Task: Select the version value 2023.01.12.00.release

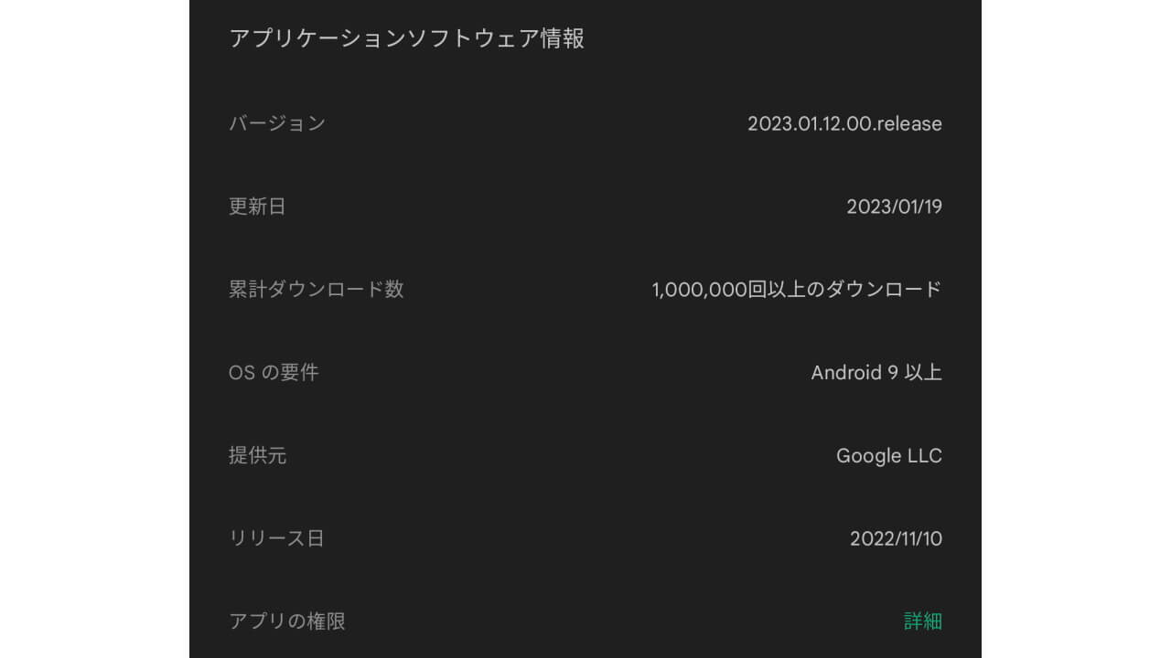Action: click(x=844, y=123)
